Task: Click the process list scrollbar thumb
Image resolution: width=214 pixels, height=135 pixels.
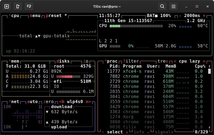Action: click(x=209, y=71)
